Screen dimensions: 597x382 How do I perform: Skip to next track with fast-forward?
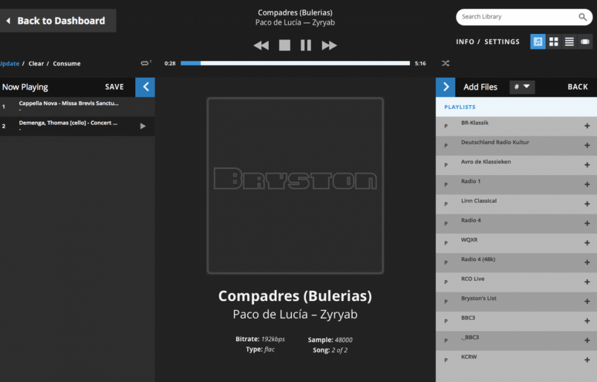[329, 45]
